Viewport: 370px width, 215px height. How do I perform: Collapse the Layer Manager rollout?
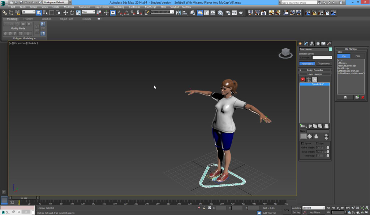pos(315,74)
